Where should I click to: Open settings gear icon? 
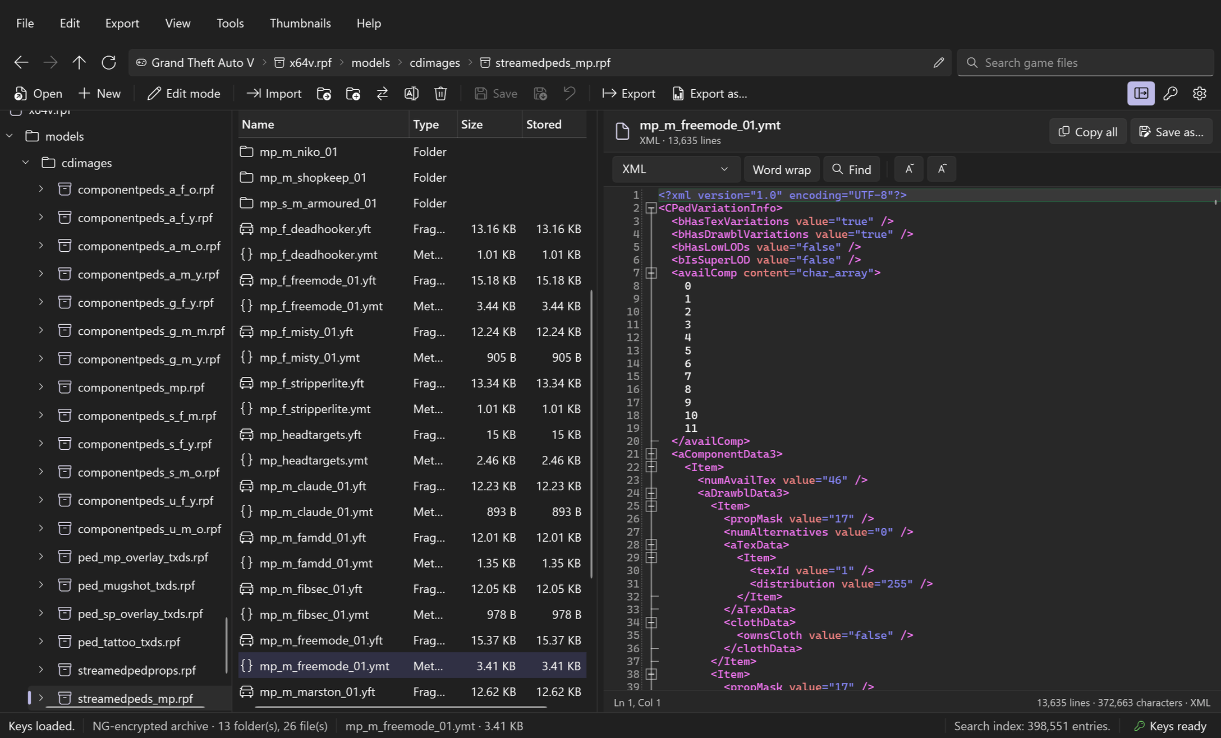pos(1200,94)
